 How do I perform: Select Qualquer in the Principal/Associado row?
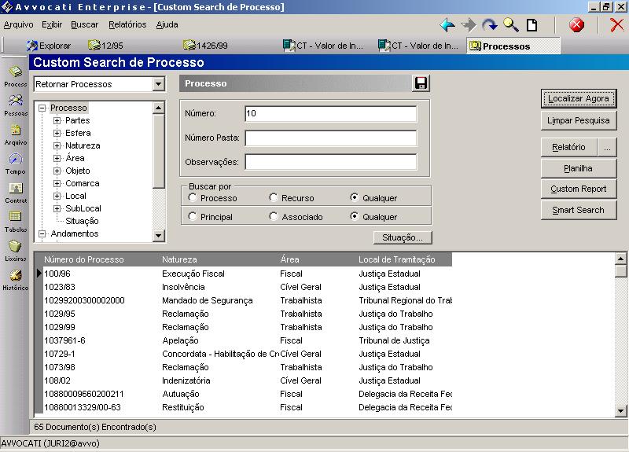[355, 216]
